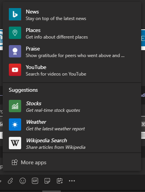Open the Praise badge icon
This screenshot has height=192, width=145.
click(15, 51)
